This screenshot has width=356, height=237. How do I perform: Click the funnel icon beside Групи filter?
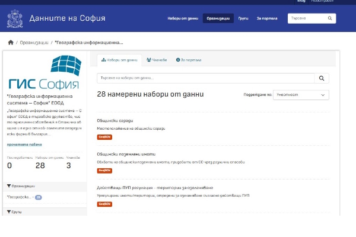pyautogui.click(x=9, y=212)
